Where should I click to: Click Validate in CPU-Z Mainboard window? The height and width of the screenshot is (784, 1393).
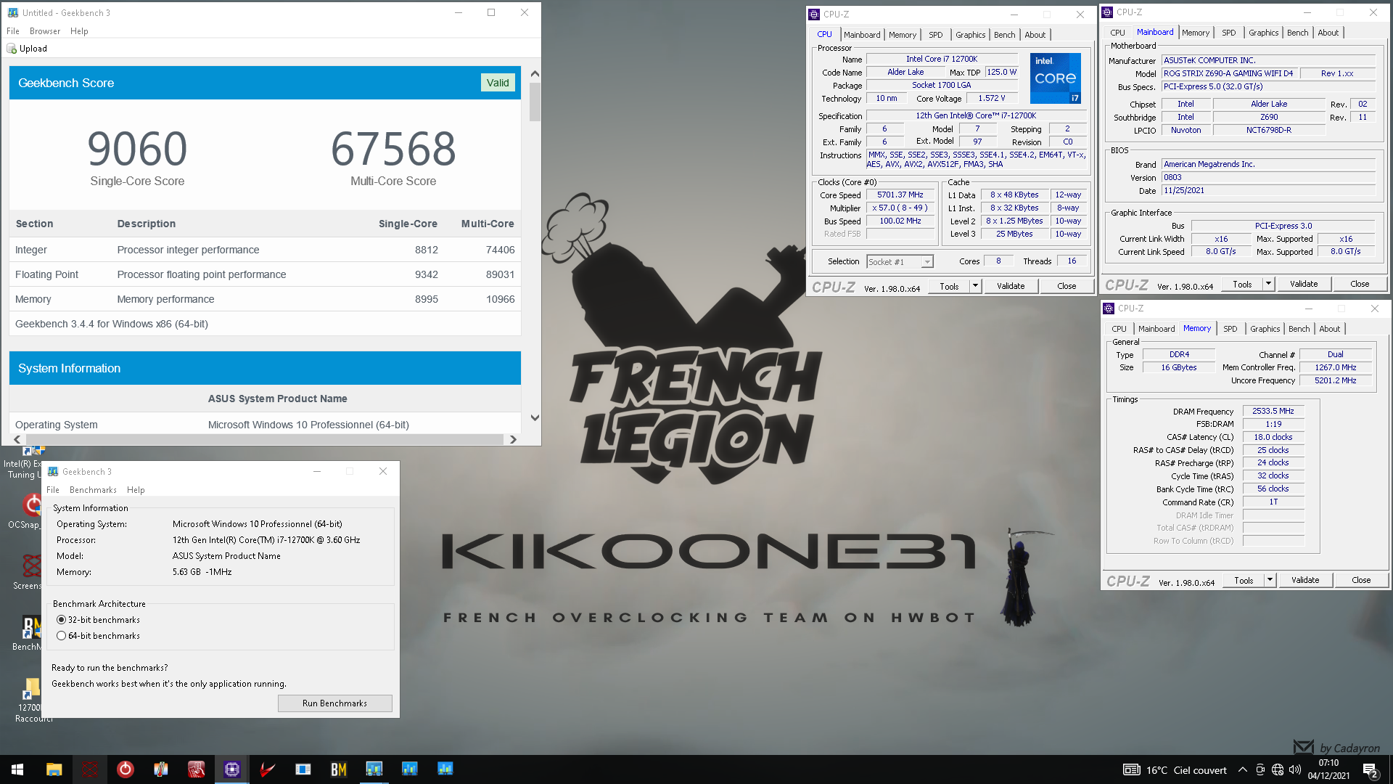1304,284
